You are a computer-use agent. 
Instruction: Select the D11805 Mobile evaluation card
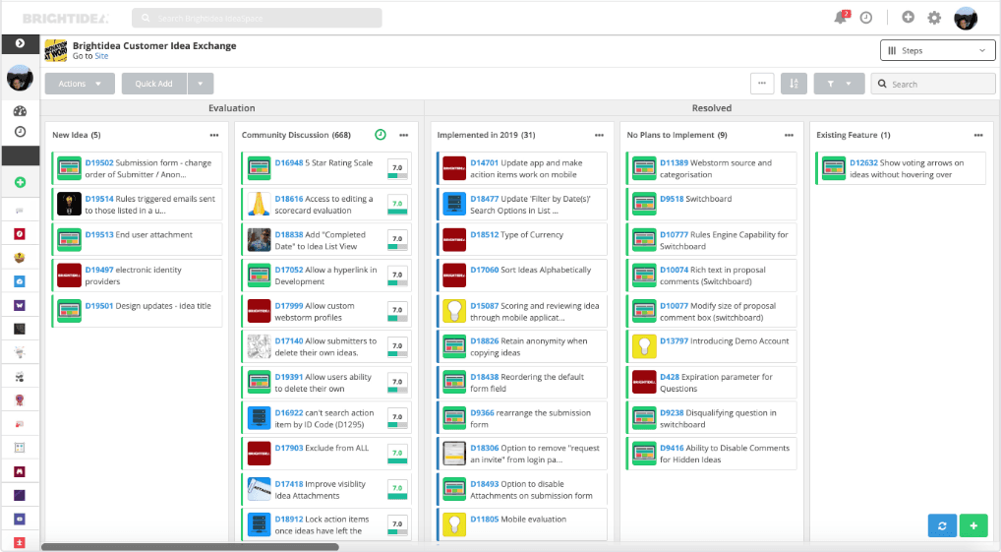pos(522,523)
